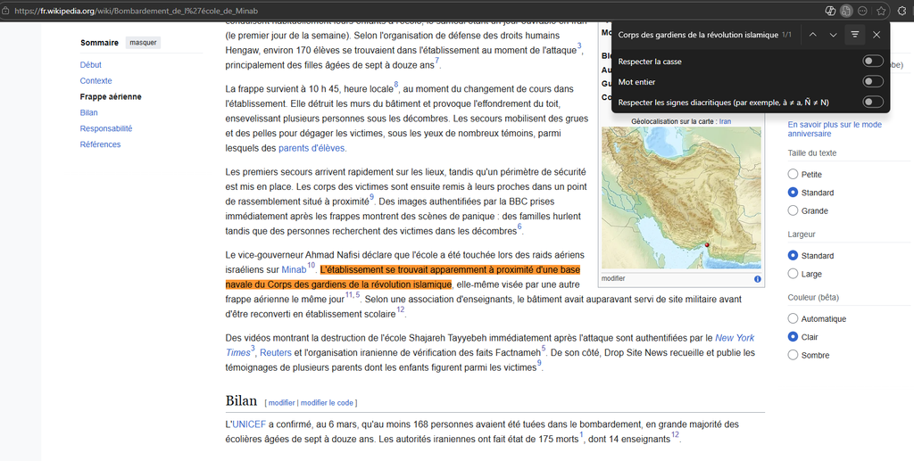
Task: Open En savoir plus sur le mode anniversaire
Action: tap(835, 129)
